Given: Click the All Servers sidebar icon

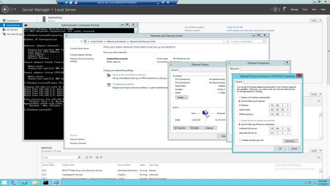Looking at the screenshot, I should click(x=4, y=29).
